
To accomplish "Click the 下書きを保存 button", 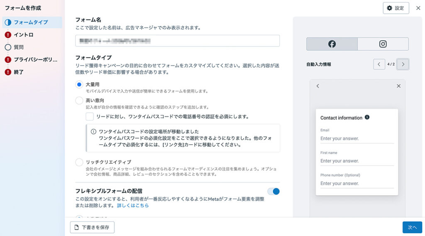I will (x=92, y=227).
